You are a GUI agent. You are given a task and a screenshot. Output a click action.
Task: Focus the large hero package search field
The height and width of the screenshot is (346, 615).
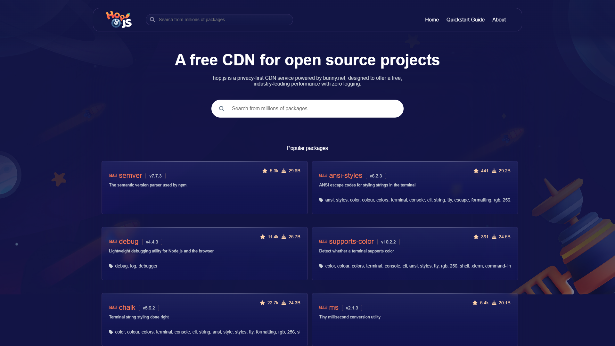tap(314, 109)
